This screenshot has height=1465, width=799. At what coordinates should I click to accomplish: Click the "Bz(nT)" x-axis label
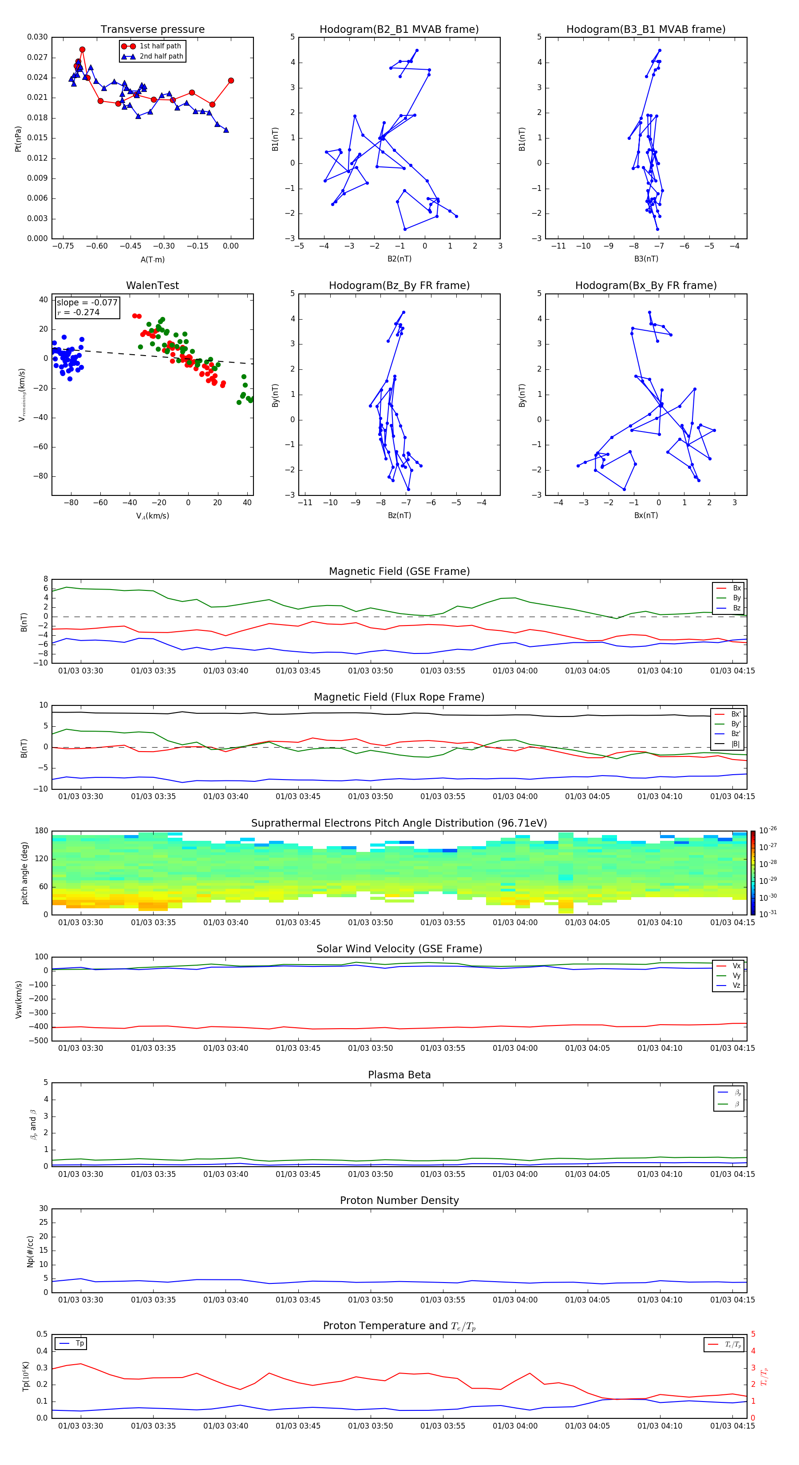click(x=399, y=515)
